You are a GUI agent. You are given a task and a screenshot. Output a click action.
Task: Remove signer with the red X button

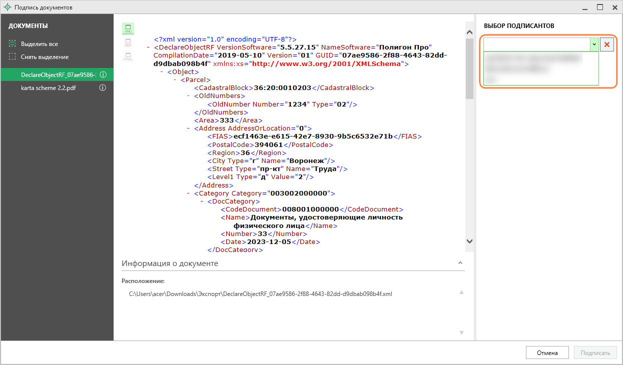tap(607, 44)
